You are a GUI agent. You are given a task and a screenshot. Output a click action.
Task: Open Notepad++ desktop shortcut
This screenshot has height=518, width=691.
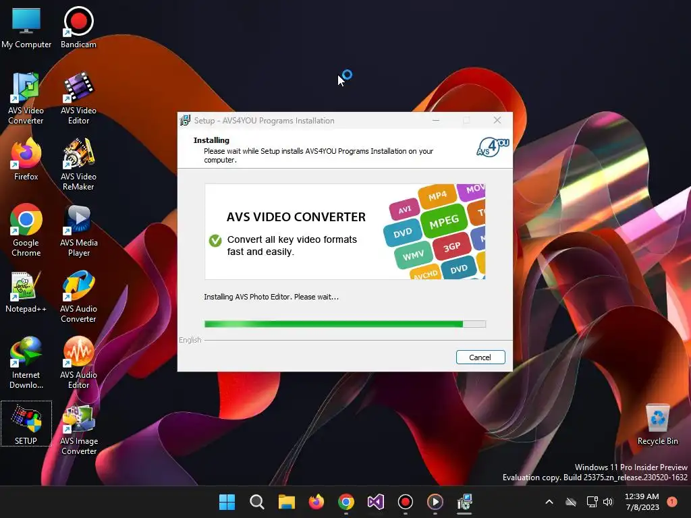[x=26, y=292]
